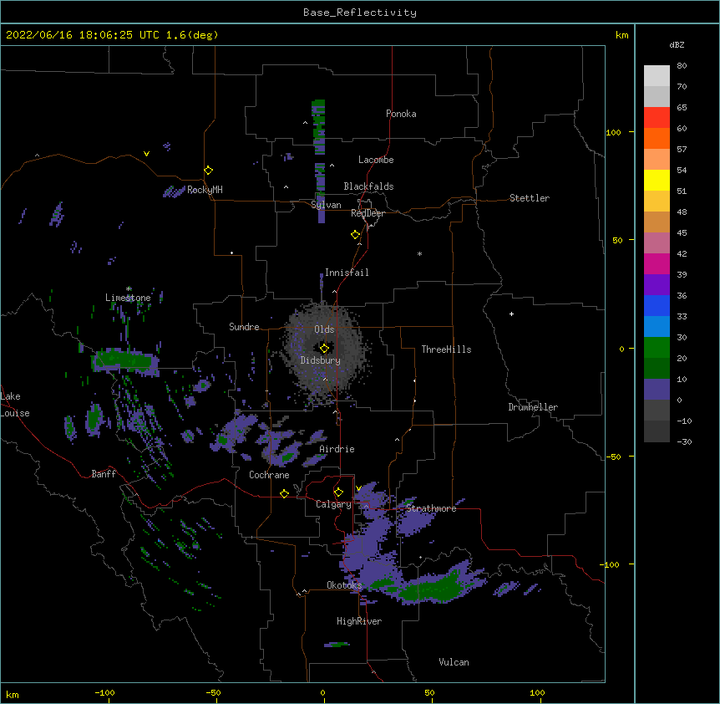This screenshot has height=704, width=720.
Task: Pick the purple swatch between 39 and 36
Action: (657, 285)
